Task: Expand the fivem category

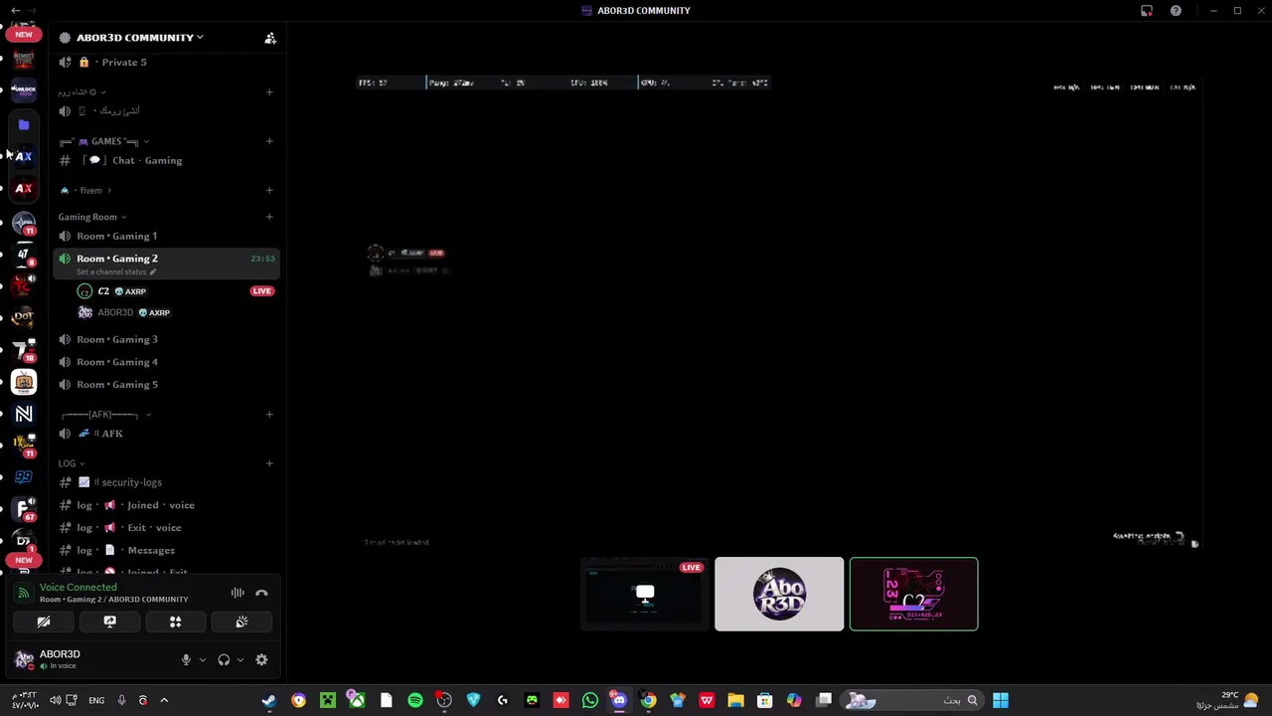Action: tap(86, 190)
